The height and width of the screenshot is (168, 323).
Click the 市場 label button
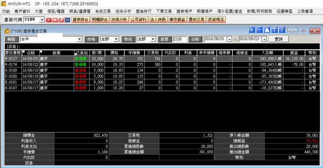(91, 39)
